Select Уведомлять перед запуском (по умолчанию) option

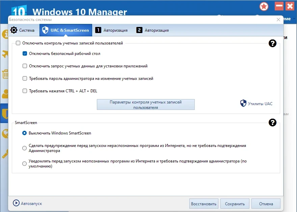[x=24, y=163]
